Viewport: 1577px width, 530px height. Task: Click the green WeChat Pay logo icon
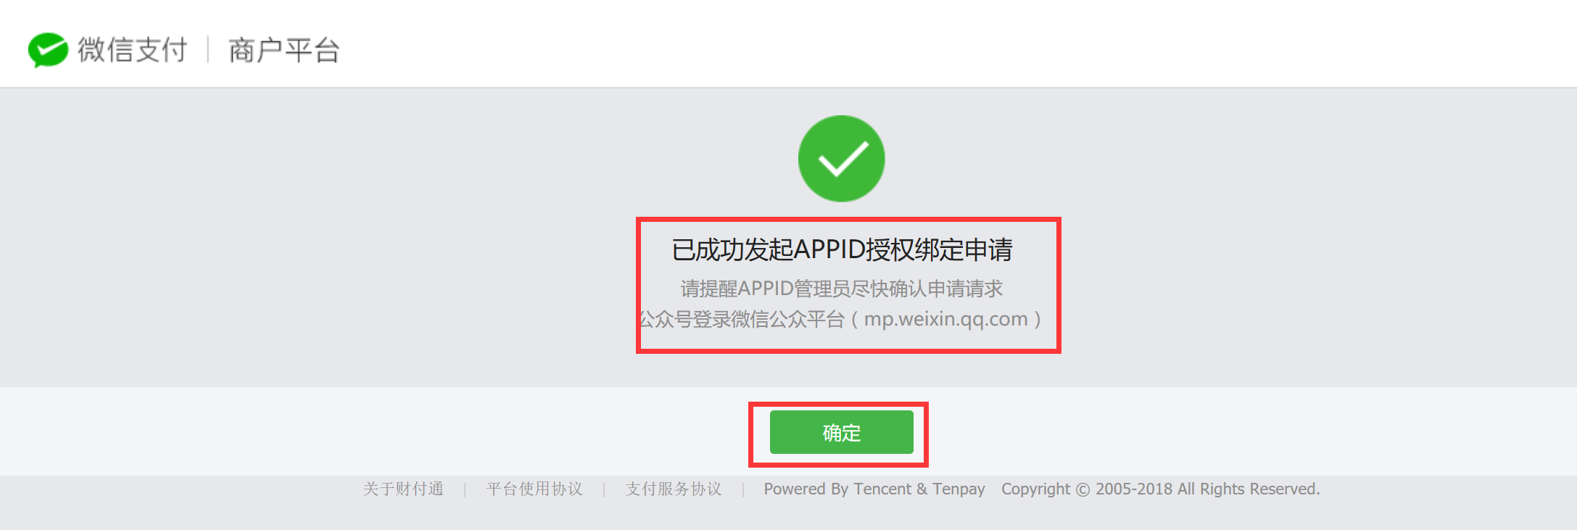coord(48,50)
